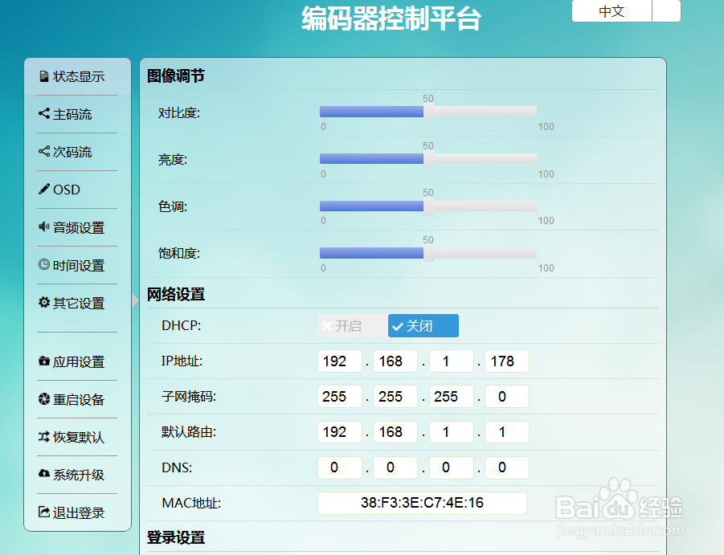Click the first IP地址 octet field showing 192
The image size is (724, 555).
339,361
